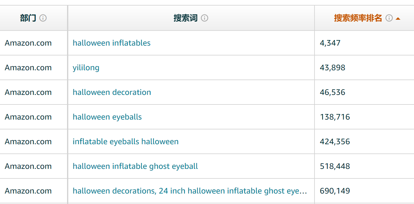
Task: Click info icon beside 搜索词 header
Action: pyautogui.click(x=205, y=18)
